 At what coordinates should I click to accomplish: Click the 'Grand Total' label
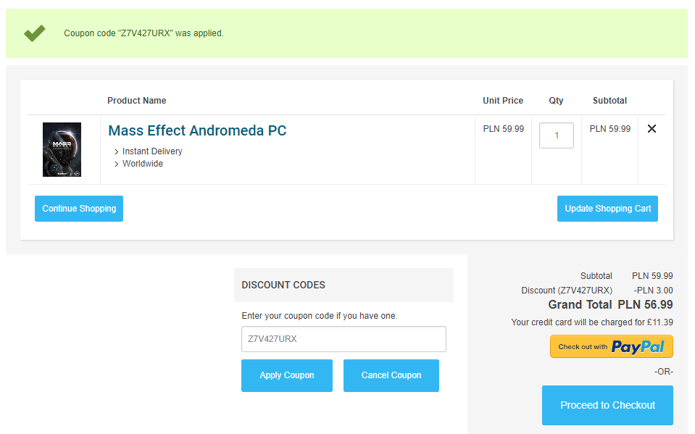coord(580,304)
